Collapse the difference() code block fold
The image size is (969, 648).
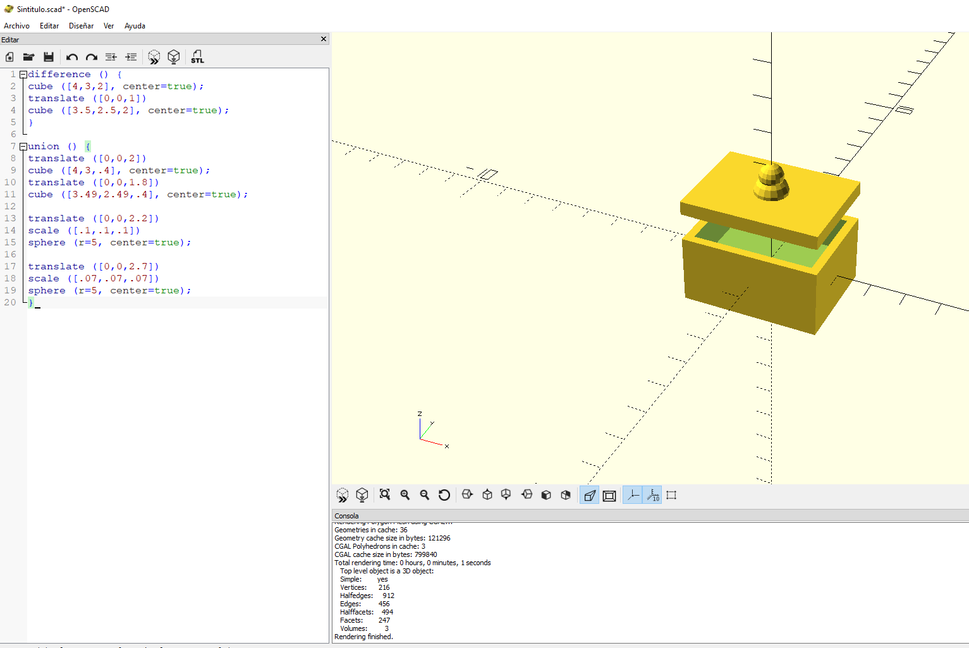point(23,75)
